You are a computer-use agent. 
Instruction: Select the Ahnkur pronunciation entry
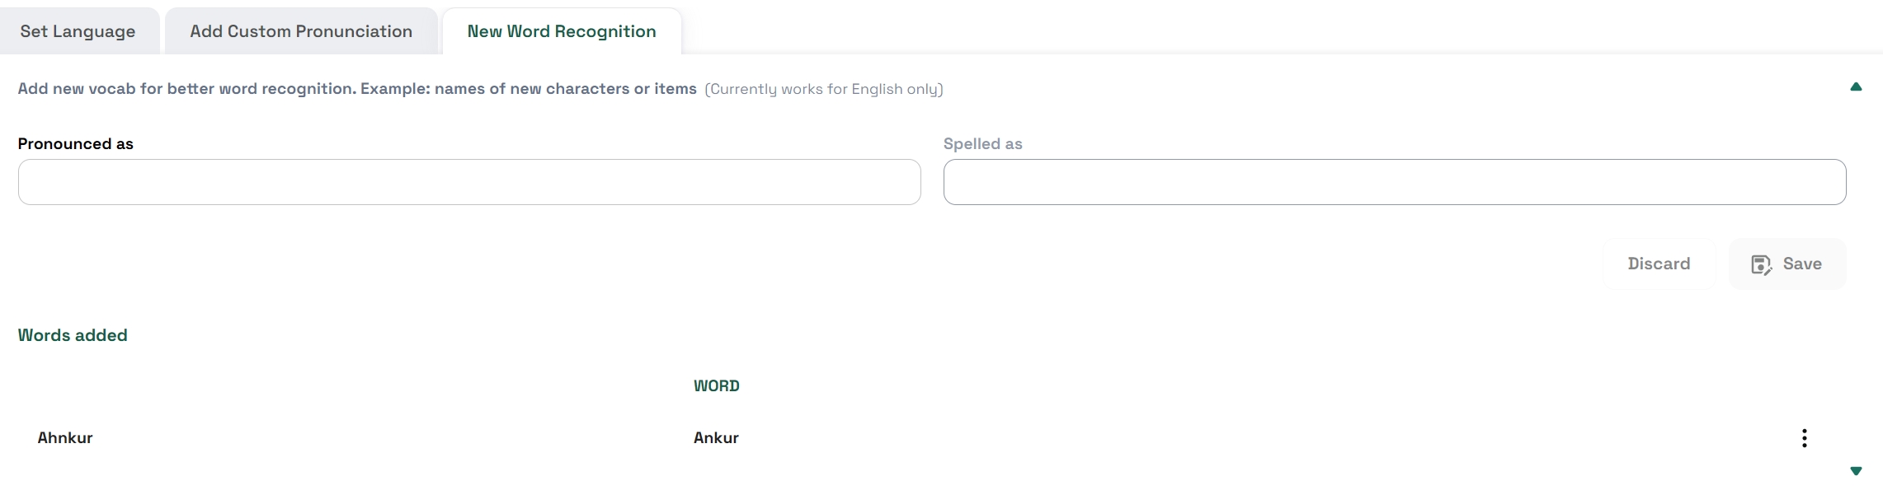point(65,437)
